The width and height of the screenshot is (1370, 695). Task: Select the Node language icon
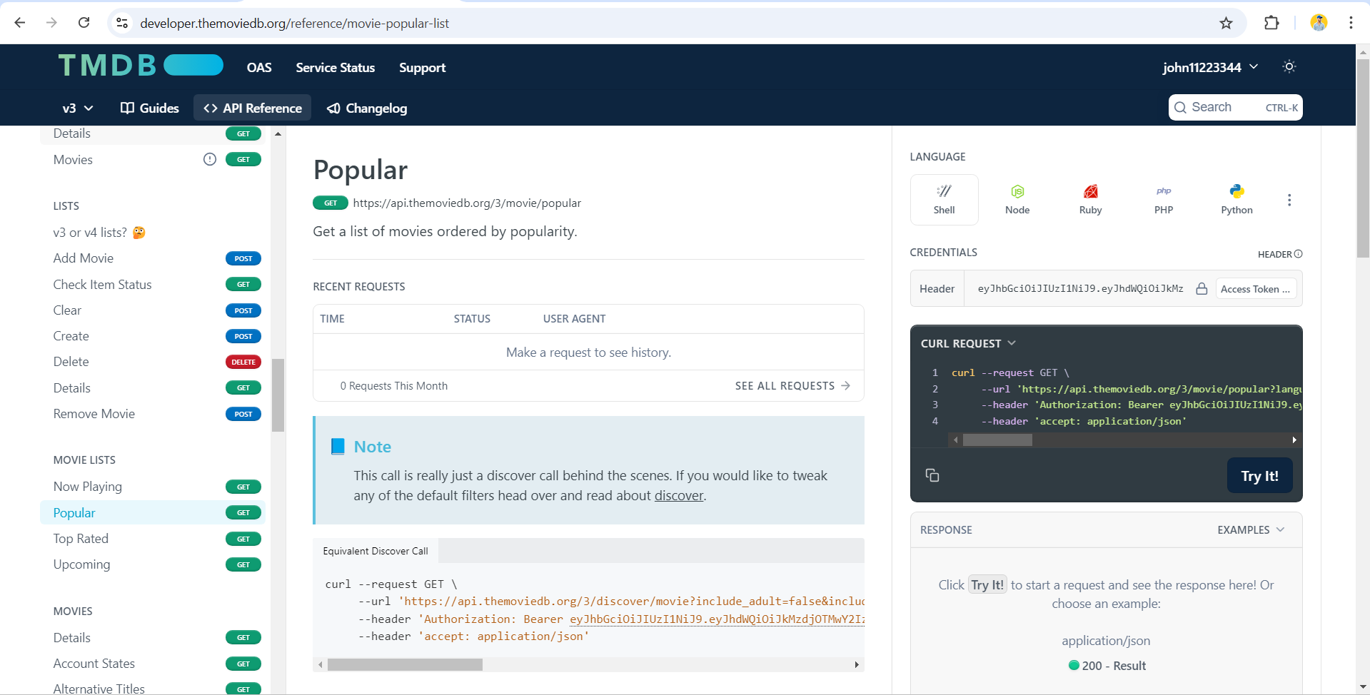coord(1017,198)
